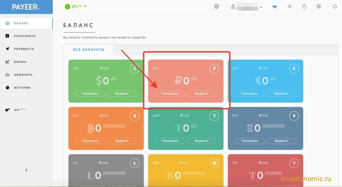Click the Bitcoin icon on BTC card

pyautogui.click(x=135, y=116)
